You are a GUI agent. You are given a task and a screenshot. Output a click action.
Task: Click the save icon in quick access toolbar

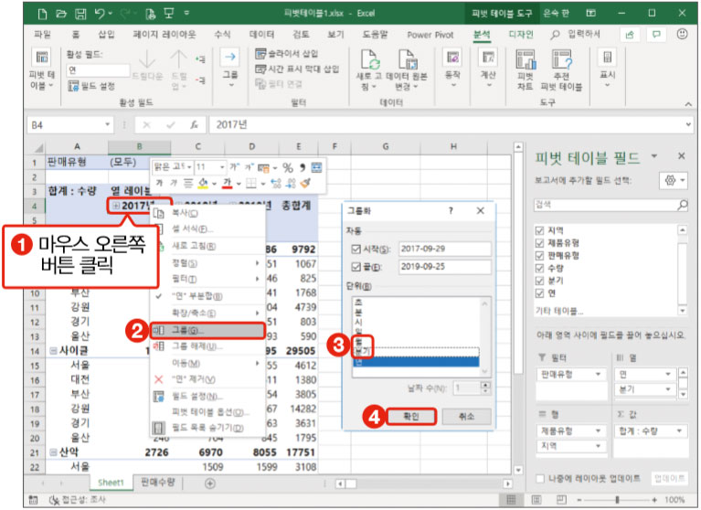click(x=80, y=14)
